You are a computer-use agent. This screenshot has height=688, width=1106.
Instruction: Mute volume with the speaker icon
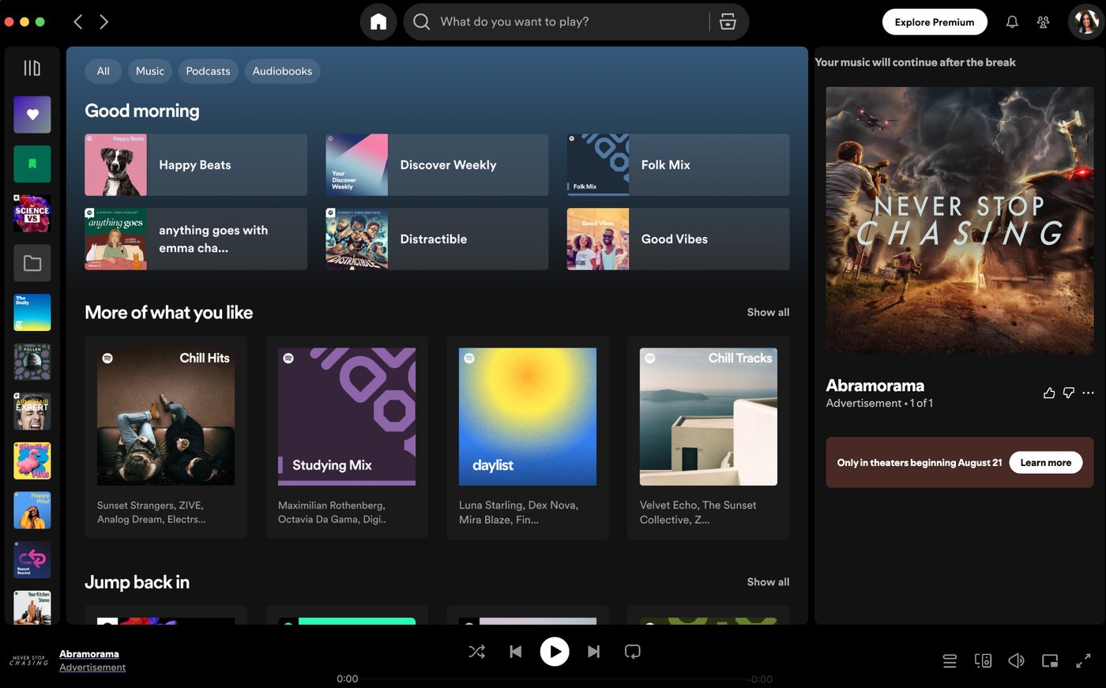pyautogui.click(x=1017, y=660)
